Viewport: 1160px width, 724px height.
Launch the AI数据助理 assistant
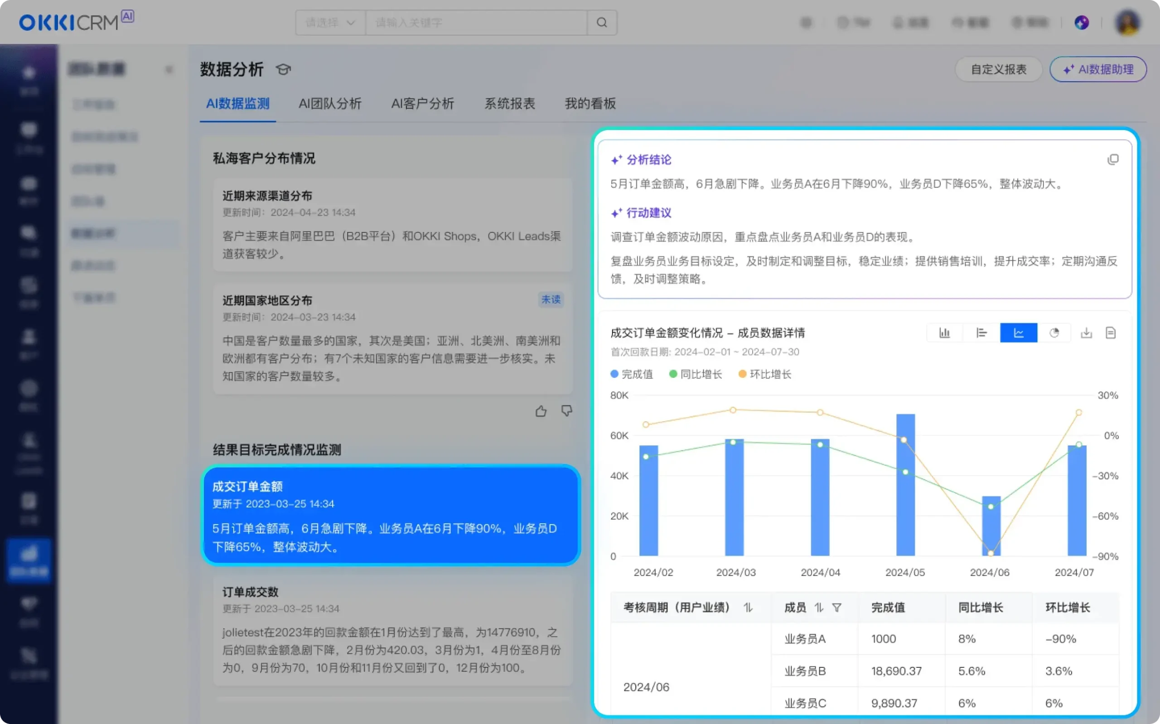click(1098, 69)
